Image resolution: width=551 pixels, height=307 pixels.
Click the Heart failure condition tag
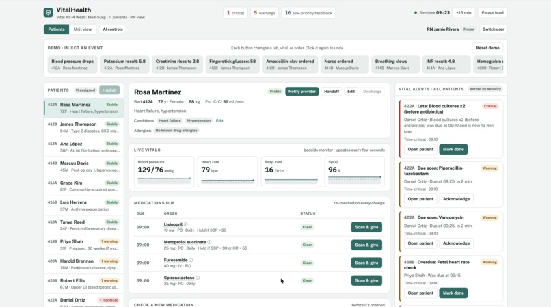click(170, 120)
